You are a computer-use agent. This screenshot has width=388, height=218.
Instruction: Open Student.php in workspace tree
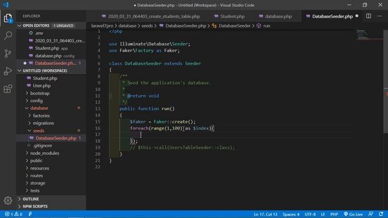(45, 78)
